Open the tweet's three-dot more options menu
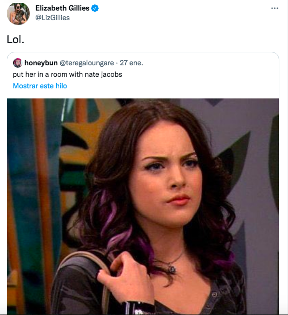288x315 pixels. click(x=275, y=8)
